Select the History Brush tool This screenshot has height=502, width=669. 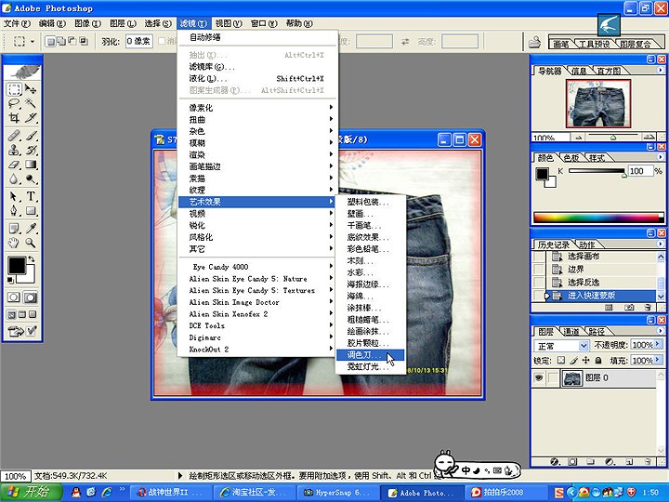coord(31,150)
